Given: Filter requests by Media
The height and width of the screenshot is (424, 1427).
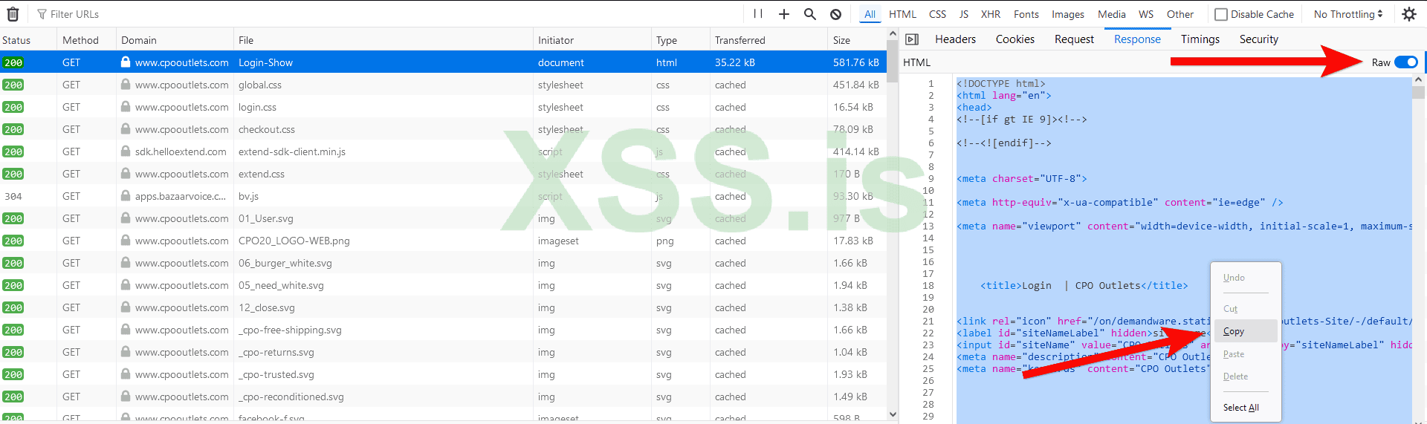Looking at the screenshot, I should coord(1111,14).
